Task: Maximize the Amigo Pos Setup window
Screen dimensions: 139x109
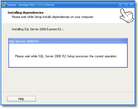Action: (126, 5)
